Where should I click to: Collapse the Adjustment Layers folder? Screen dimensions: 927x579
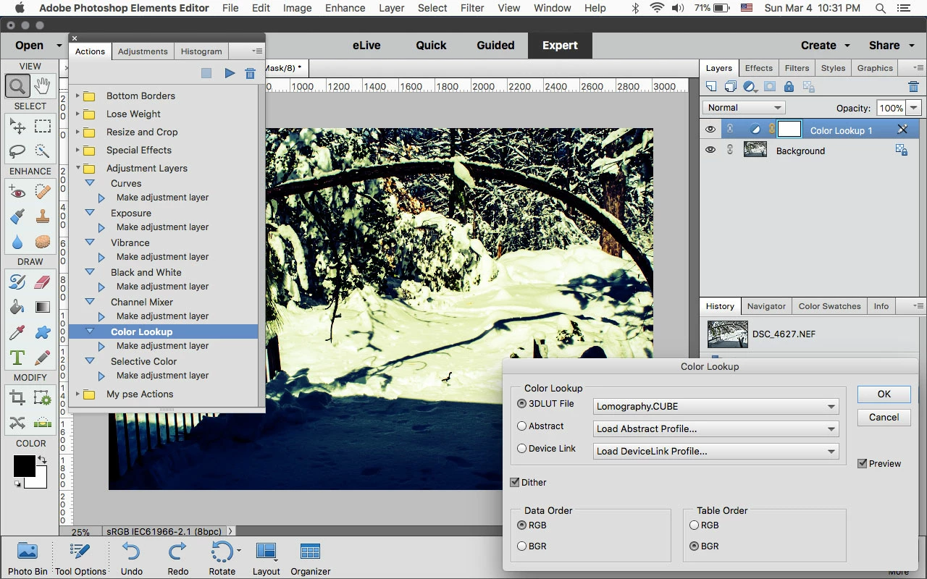[x=77, y=168]
